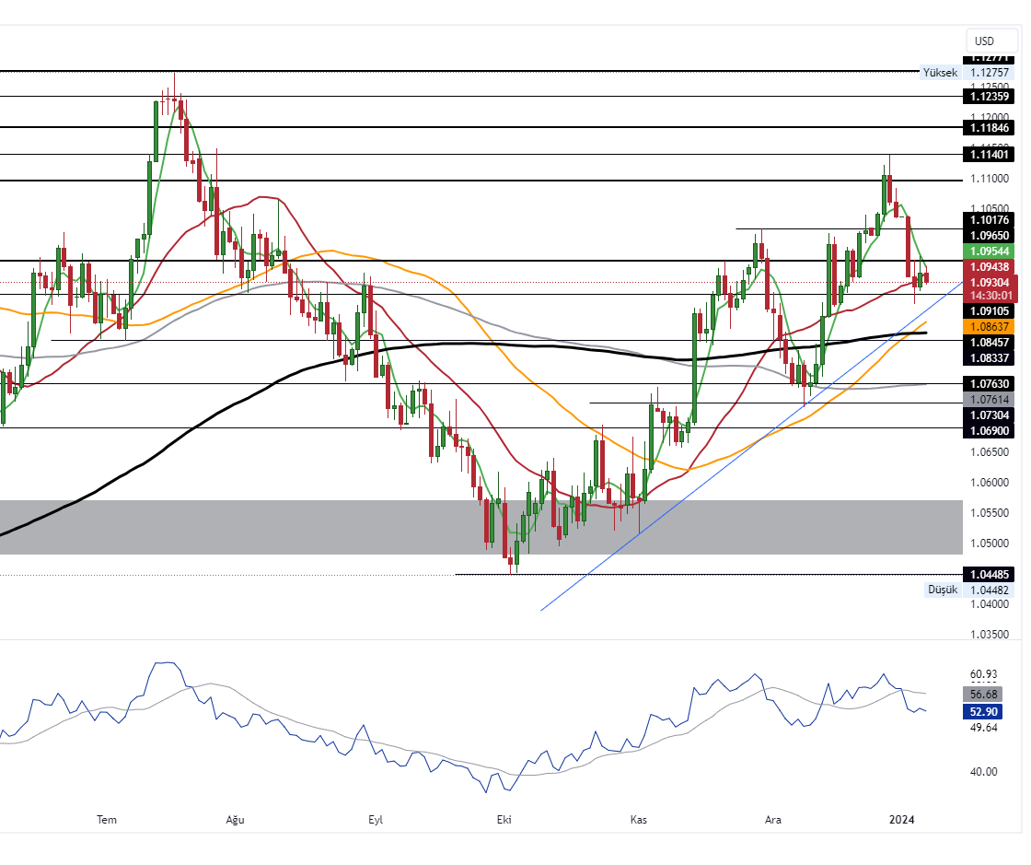Screen dimensions: 1031x865
Task: Click the red 1.09438 moving average label
Action: pos(990,265)
